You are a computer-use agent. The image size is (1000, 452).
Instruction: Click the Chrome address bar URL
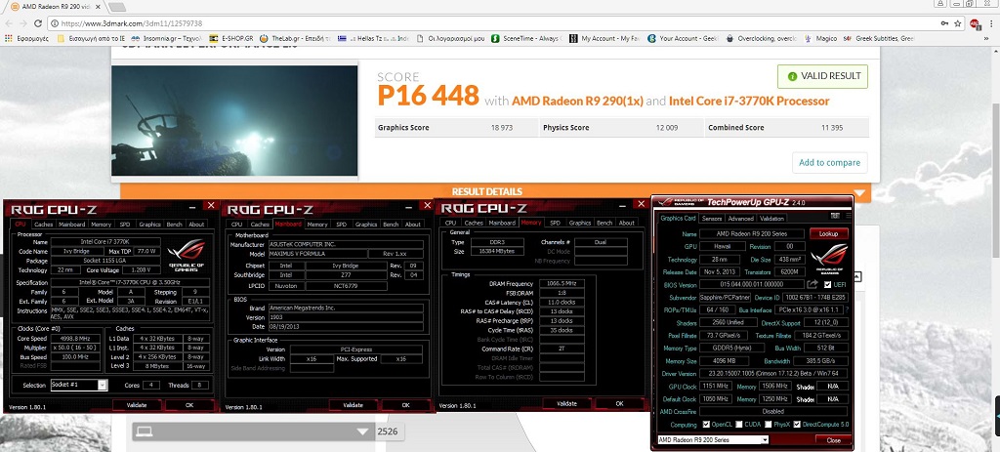132,23
